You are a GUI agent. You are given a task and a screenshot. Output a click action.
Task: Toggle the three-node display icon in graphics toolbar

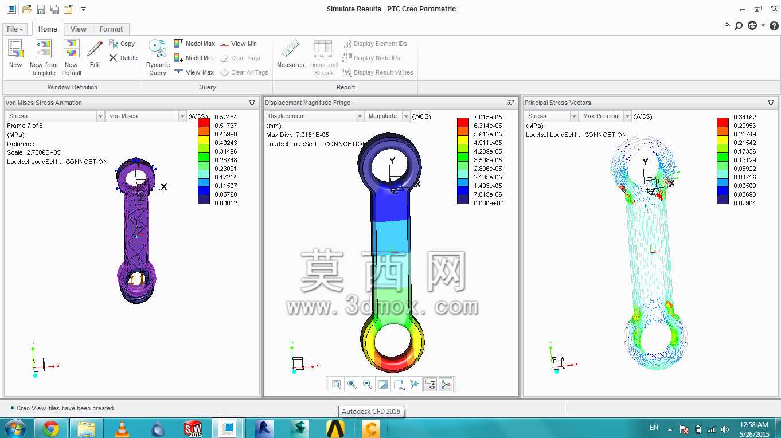click(x=446, y=384)
